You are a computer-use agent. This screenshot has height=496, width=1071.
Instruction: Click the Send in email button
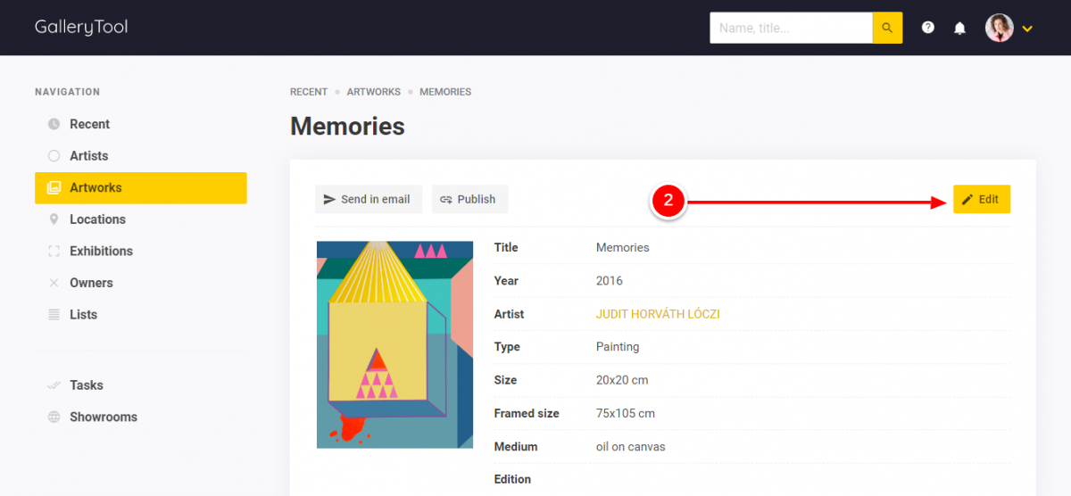point(369,199)
